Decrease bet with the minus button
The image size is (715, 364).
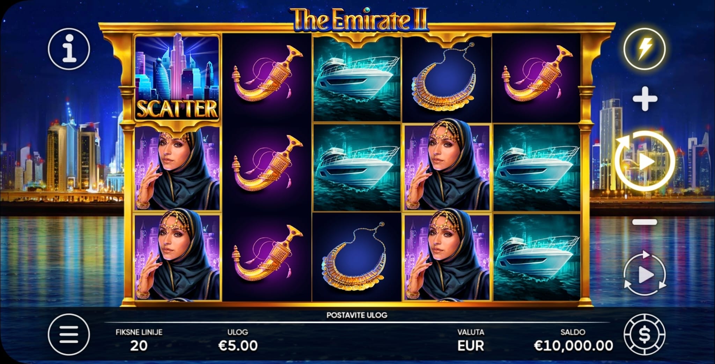[x=645, y=222]
